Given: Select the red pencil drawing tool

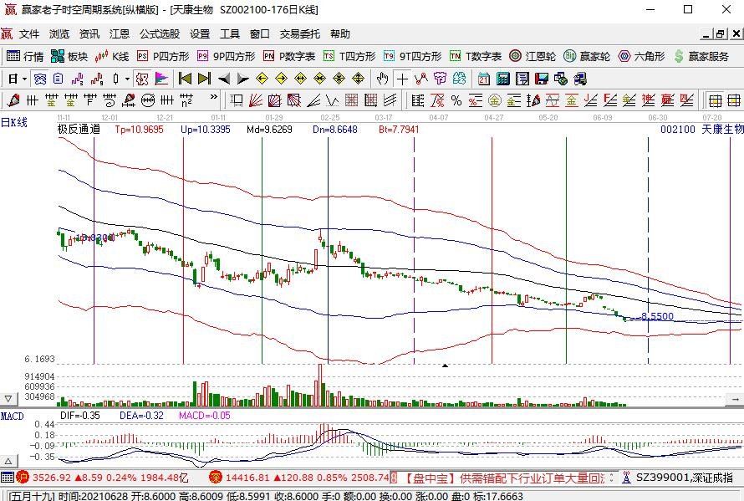Looking at the screenshot, I should [13, 100].
